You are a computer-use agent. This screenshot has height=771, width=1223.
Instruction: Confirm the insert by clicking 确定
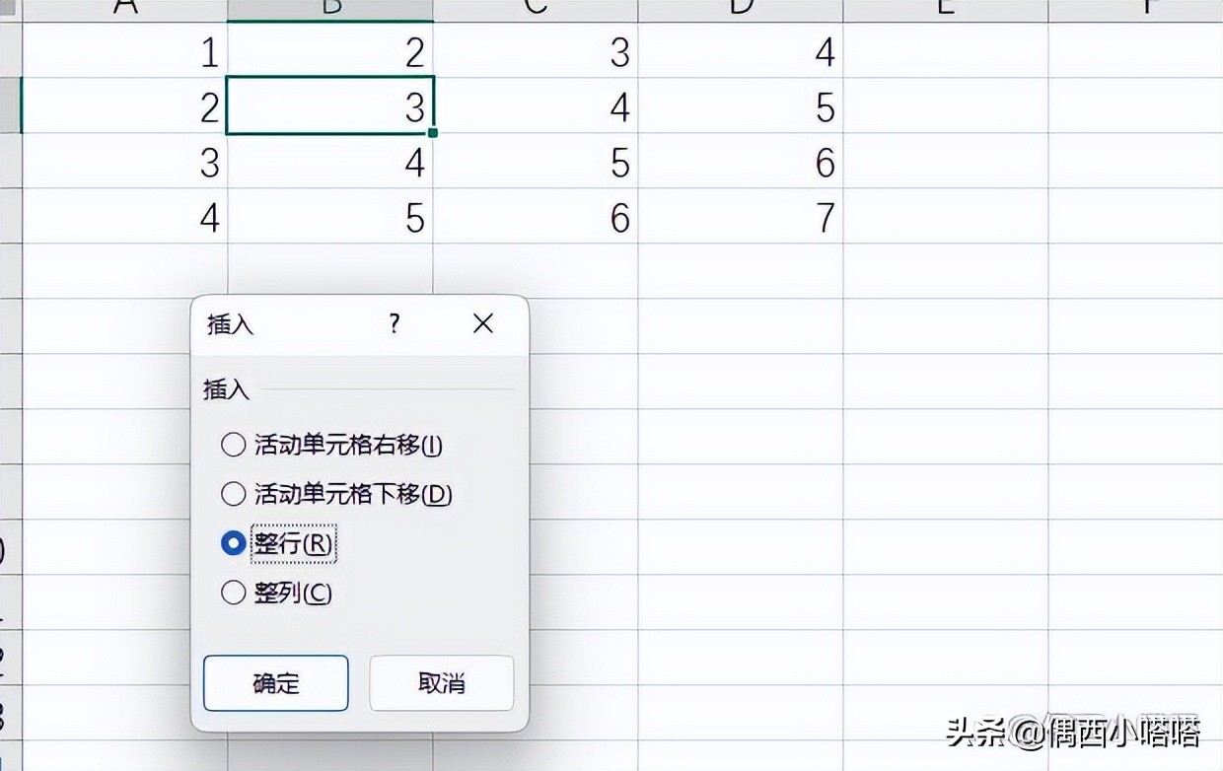[275, 682]
